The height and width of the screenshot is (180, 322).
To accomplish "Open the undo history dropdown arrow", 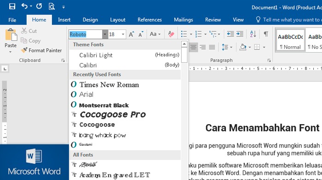I will click(31, 6).
